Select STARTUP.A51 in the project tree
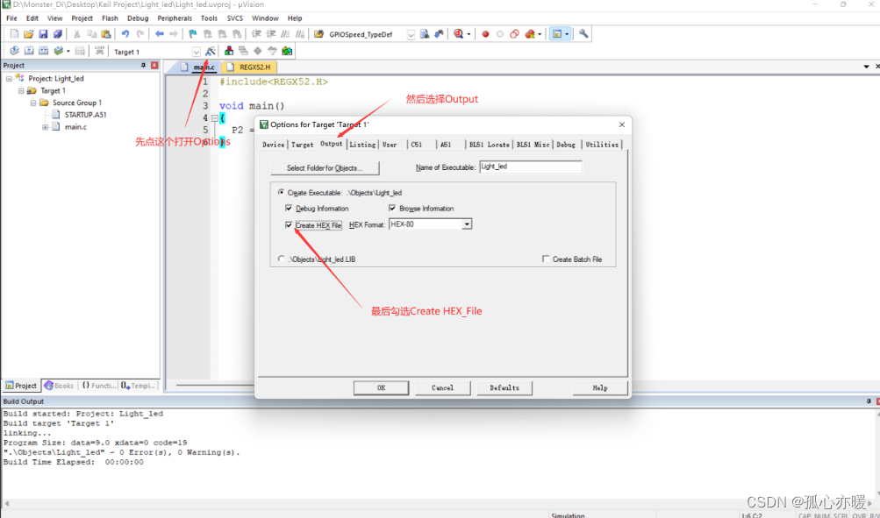 click(85, 115)
